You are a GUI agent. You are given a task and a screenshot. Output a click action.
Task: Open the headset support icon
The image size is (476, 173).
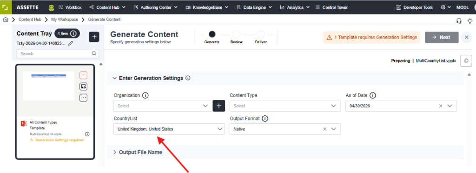pyautogui.click(x=459, y=20)
